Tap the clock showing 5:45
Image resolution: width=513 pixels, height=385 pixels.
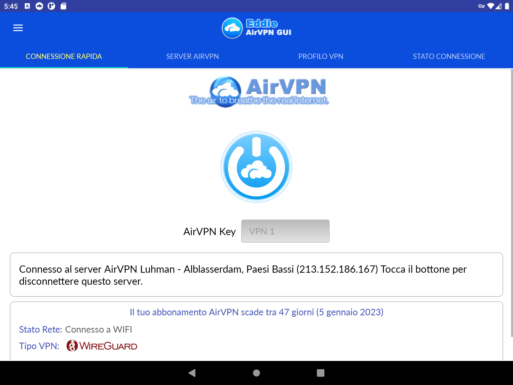tap(11, 6)
